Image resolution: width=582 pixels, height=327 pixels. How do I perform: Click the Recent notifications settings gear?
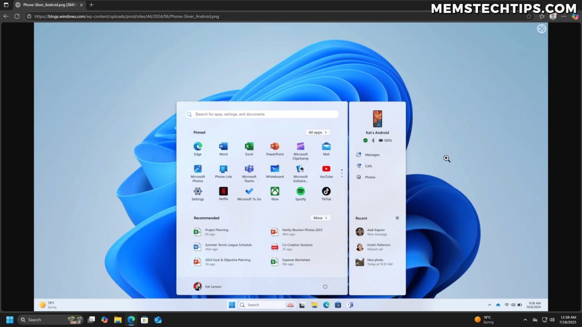[397, 217]
